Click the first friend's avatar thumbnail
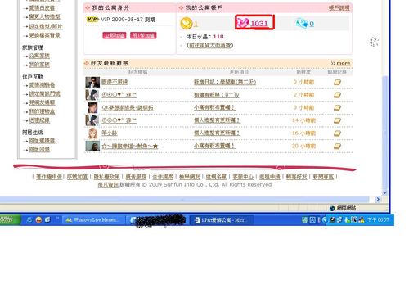This screenshot has height=307, width=409. 92,82
